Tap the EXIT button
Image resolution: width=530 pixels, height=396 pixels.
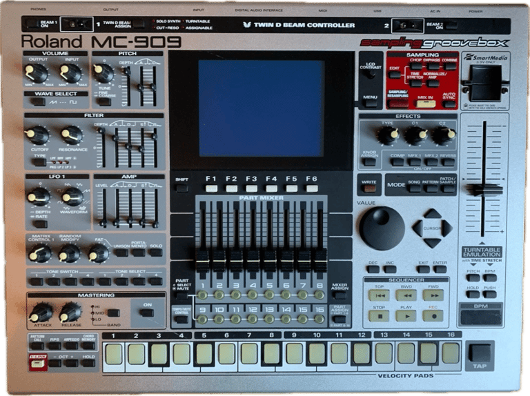pos(423,269)
